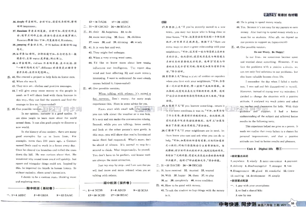Click the phrase "1. pay with your smartphone"
The image size is (306, 216).
coord(252,185)
